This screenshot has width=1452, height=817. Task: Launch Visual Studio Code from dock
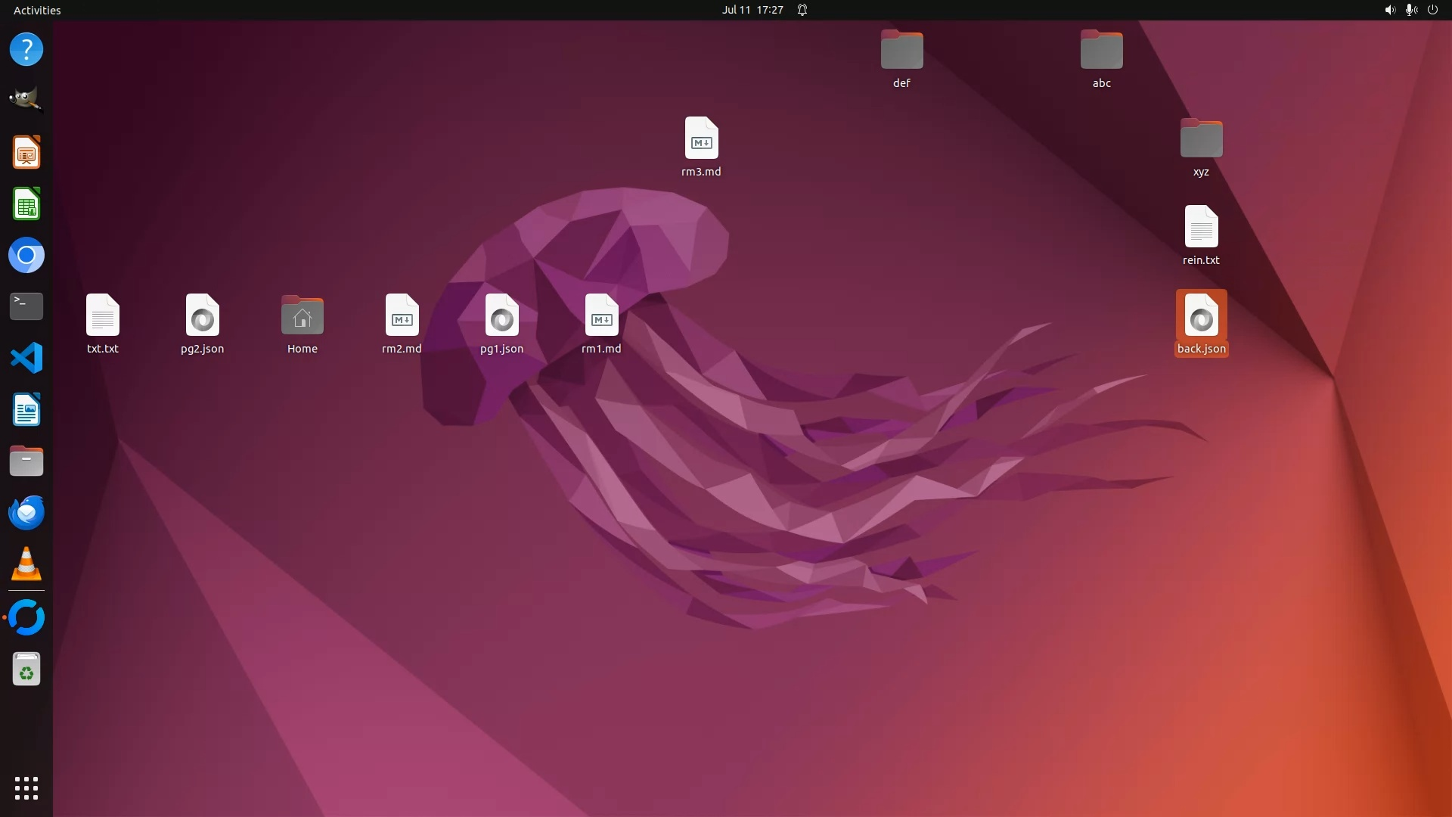[26, 358]
